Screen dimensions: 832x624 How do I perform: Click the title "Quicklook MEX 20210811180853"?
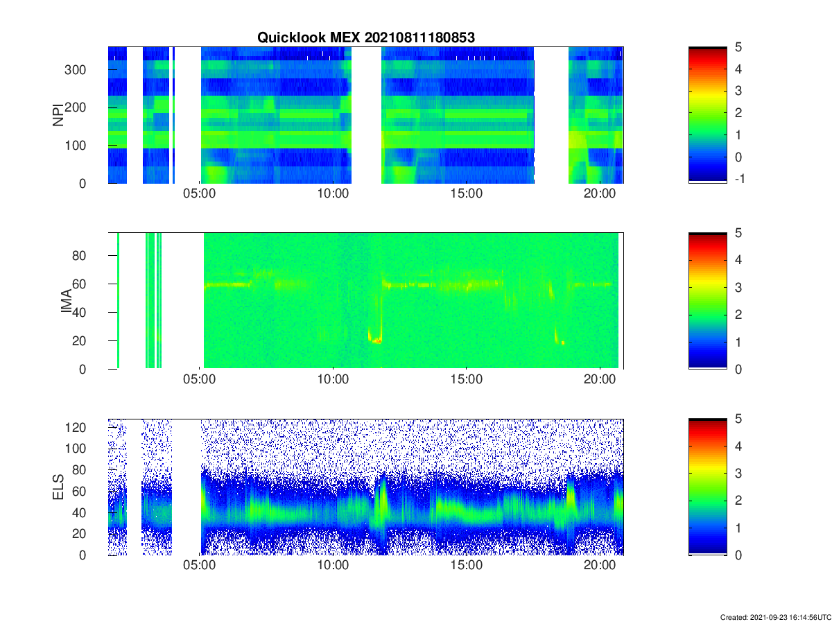click(366, 38)
